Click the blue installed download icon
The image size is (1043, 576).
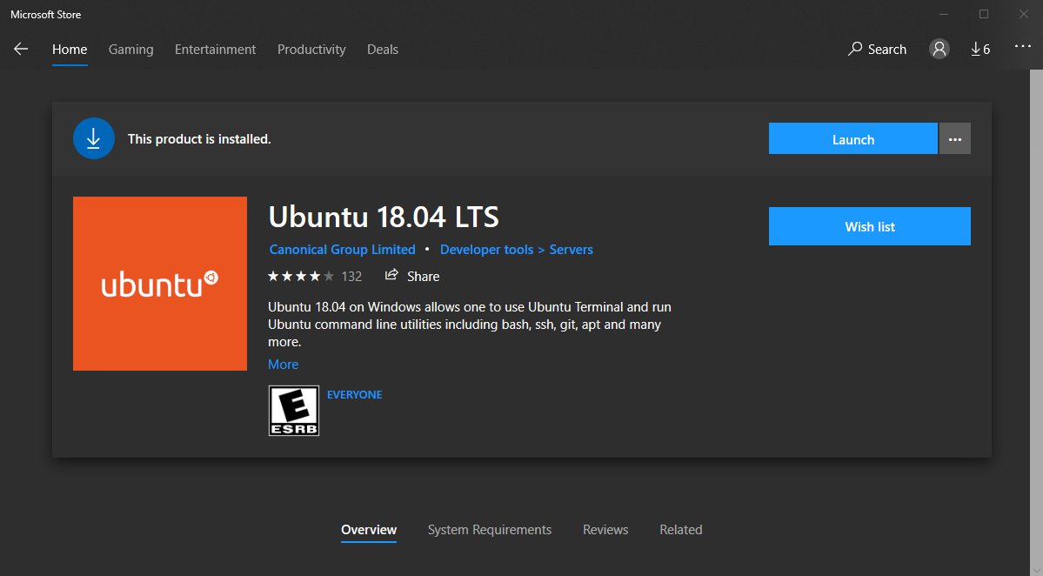(x=94, y=138)
